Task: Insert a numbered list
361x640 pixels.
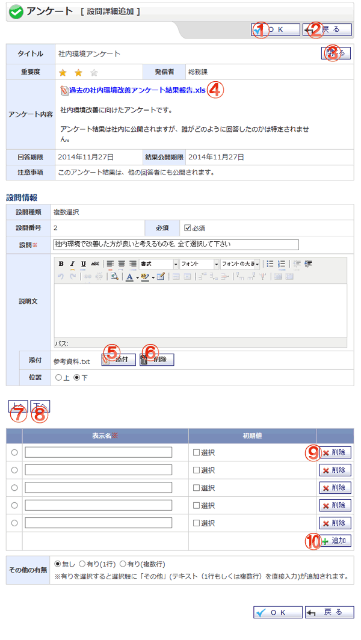Action: (x=282, y=263)
